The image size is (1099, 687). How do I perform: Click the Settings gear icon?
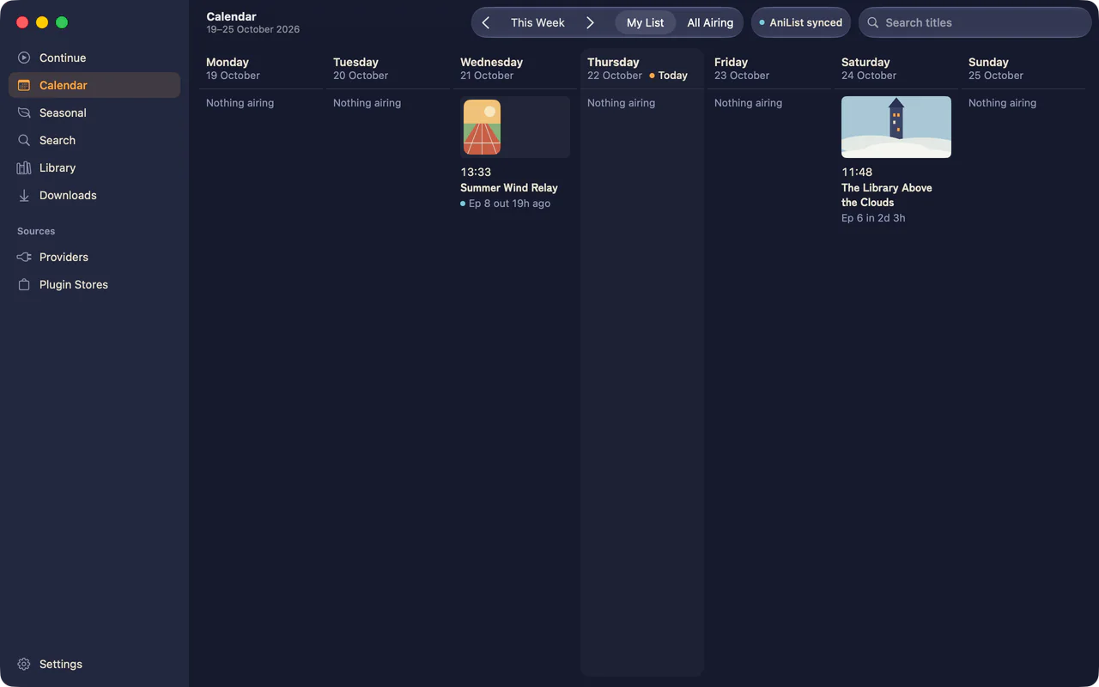pyautogui.click(x=24, y=664)
